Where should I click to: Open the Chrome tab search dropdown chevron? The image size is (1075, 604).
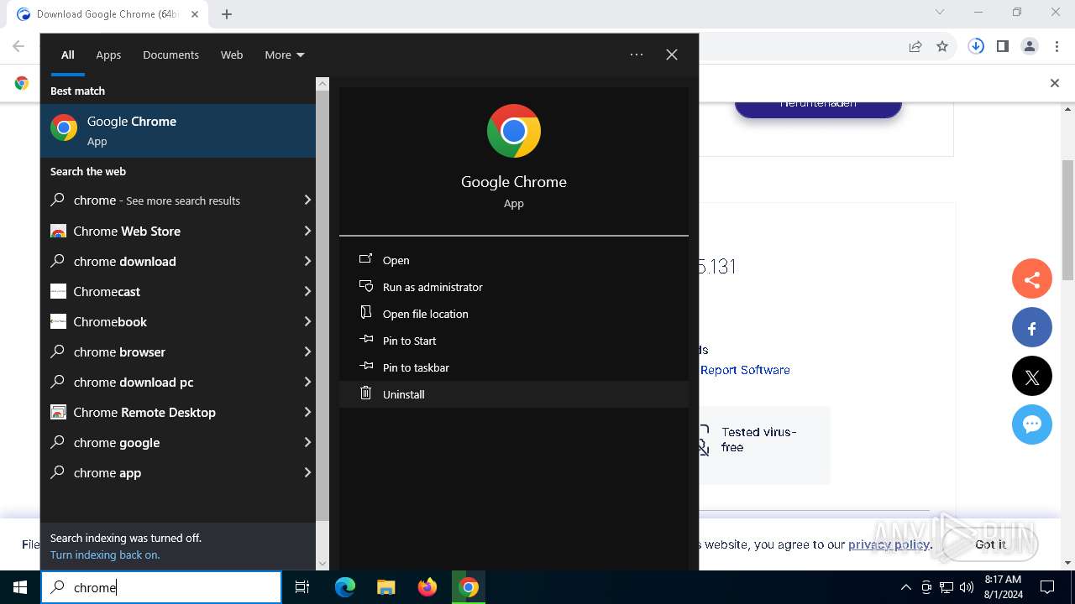(x=940, y=13)
